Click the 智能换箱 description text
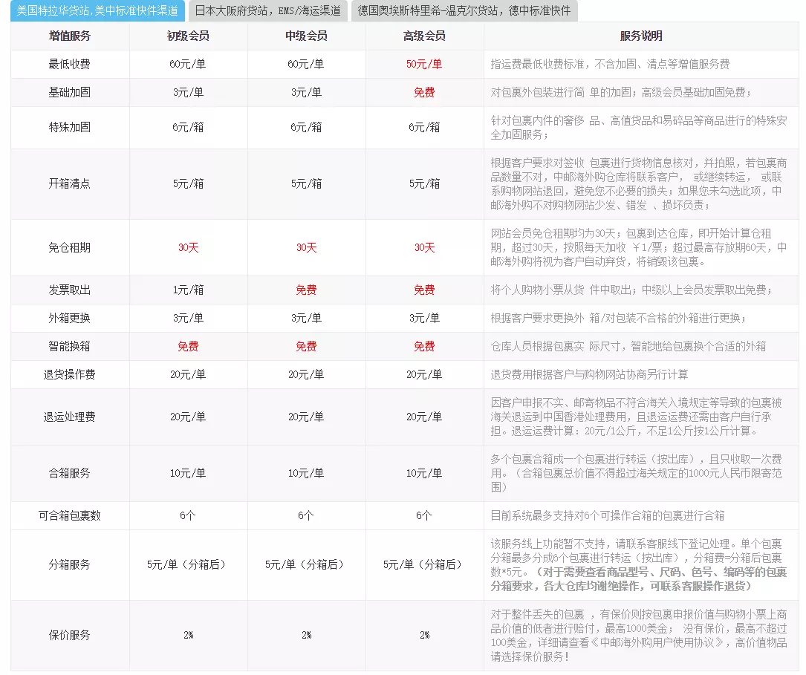 click(628, 347)
